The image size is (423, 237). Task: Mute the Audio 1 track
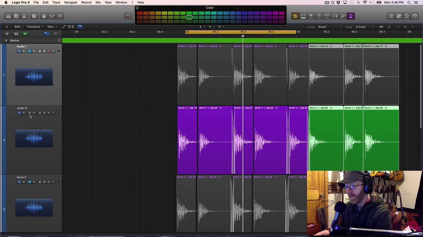[x=29, y=51]
